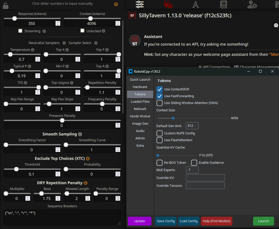279x229 pixels.
Task: Click the Sequence Breakers text area
Action: [x=62, y=217]
